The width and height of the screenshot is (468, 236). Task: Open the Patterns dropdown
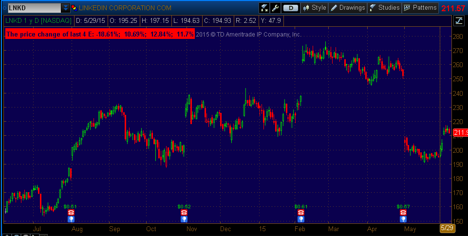point(420,8)
